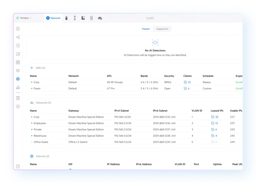The height and width of the screenshot is (183, 256).
Task: Click the WiFi section signal icon
Action: tap(32, 68)
